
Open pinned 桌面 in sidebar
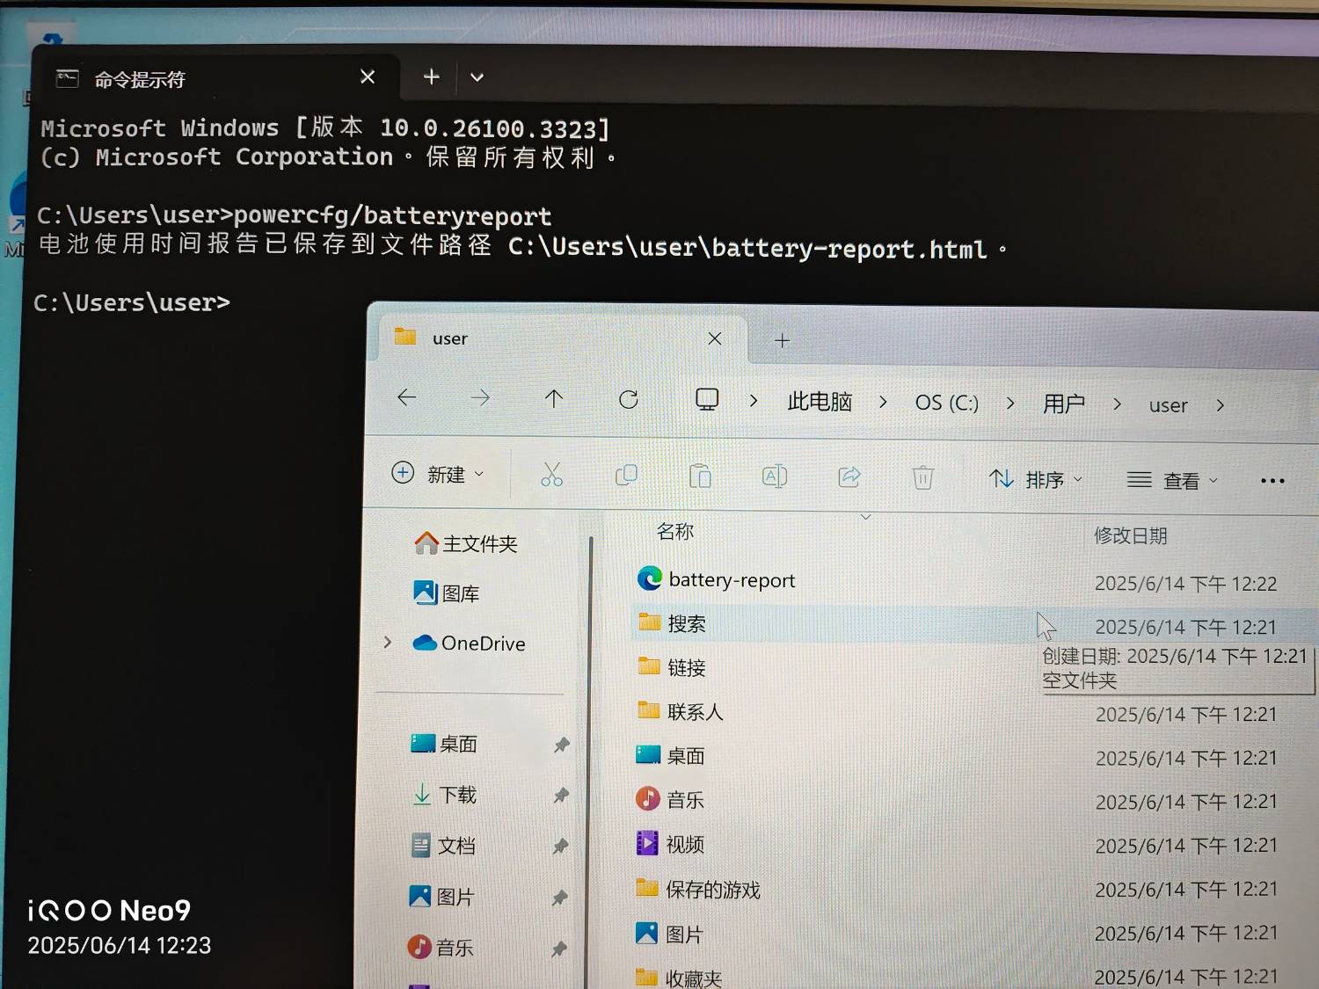(444, 744)
